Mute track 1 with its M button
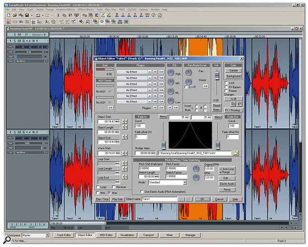 (x=19, y=41)
